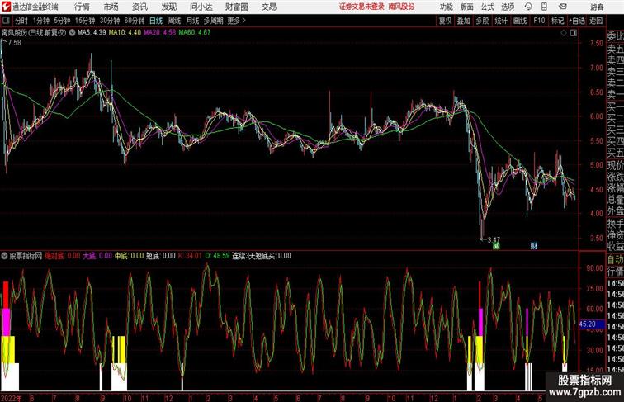Screen dimensions: 624x402
Task: Open the 市场 menu
Action: click(x=111, y=7)
